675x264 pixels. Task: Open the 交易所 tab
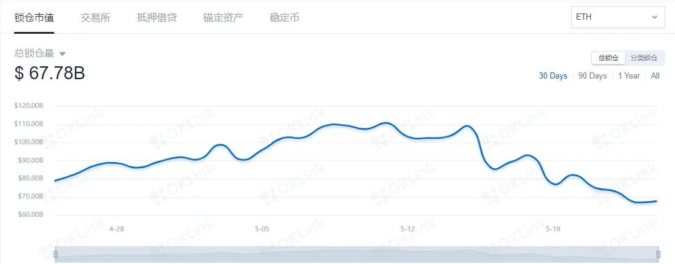(x=95, y=17)
